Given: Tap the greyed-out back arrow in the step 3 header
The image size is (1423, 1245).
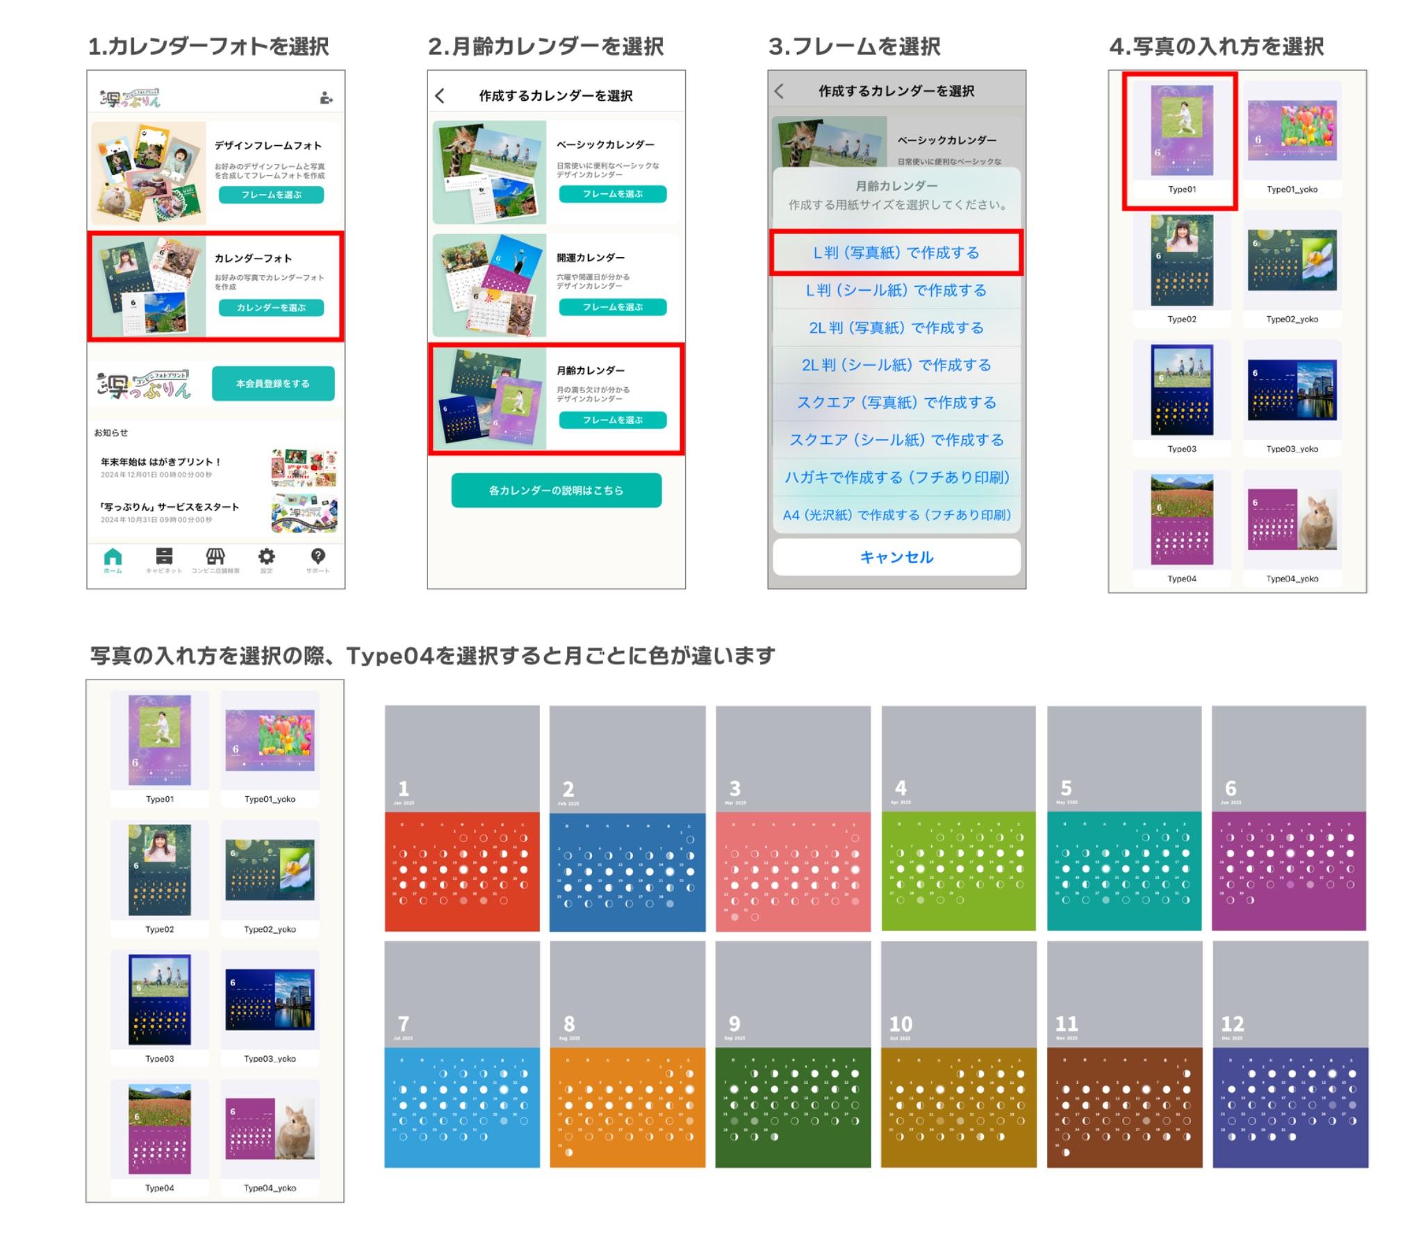Looking at the screenshot, I should pyautogui.click(x=780, y=91).
